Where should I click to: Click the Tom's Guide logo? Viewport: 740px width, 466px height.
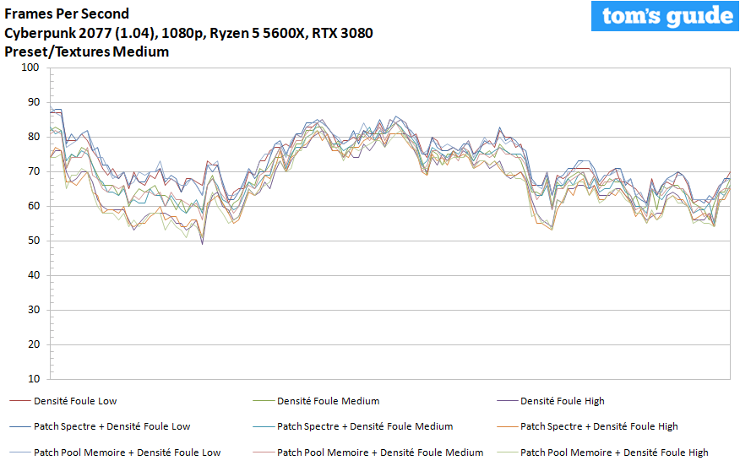pyautogui.click(x=665, y=16)
